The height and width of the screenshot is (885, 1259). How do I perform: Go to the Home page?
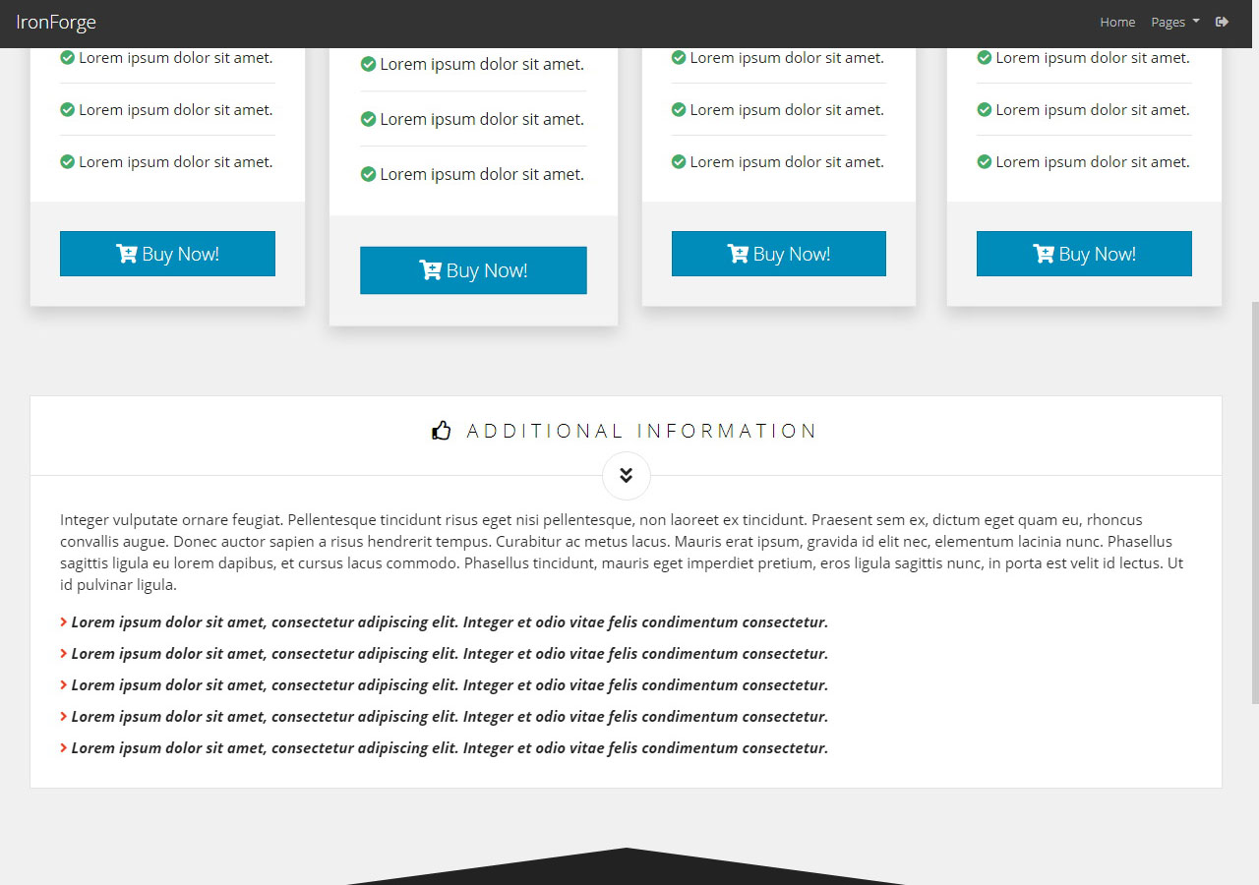[1117, 22]
